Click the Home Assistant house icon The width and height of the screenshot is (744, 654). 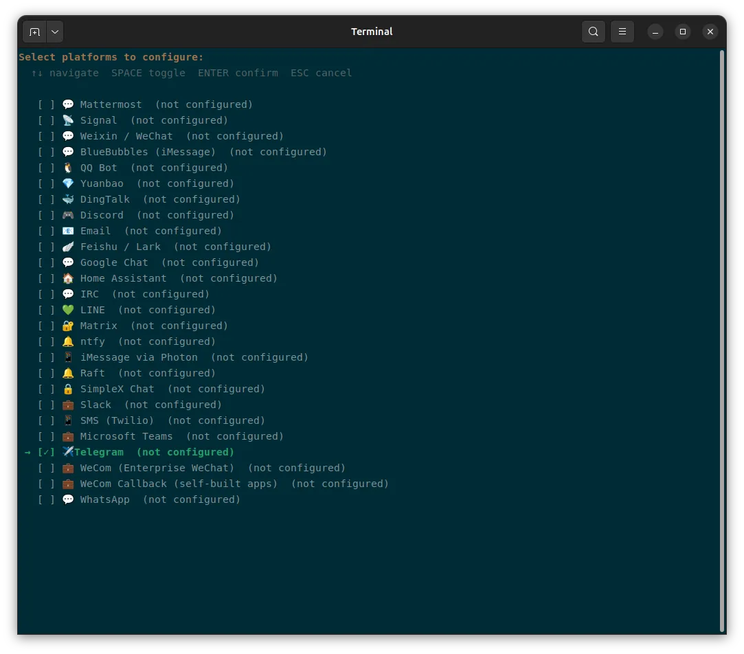(68, 278)
